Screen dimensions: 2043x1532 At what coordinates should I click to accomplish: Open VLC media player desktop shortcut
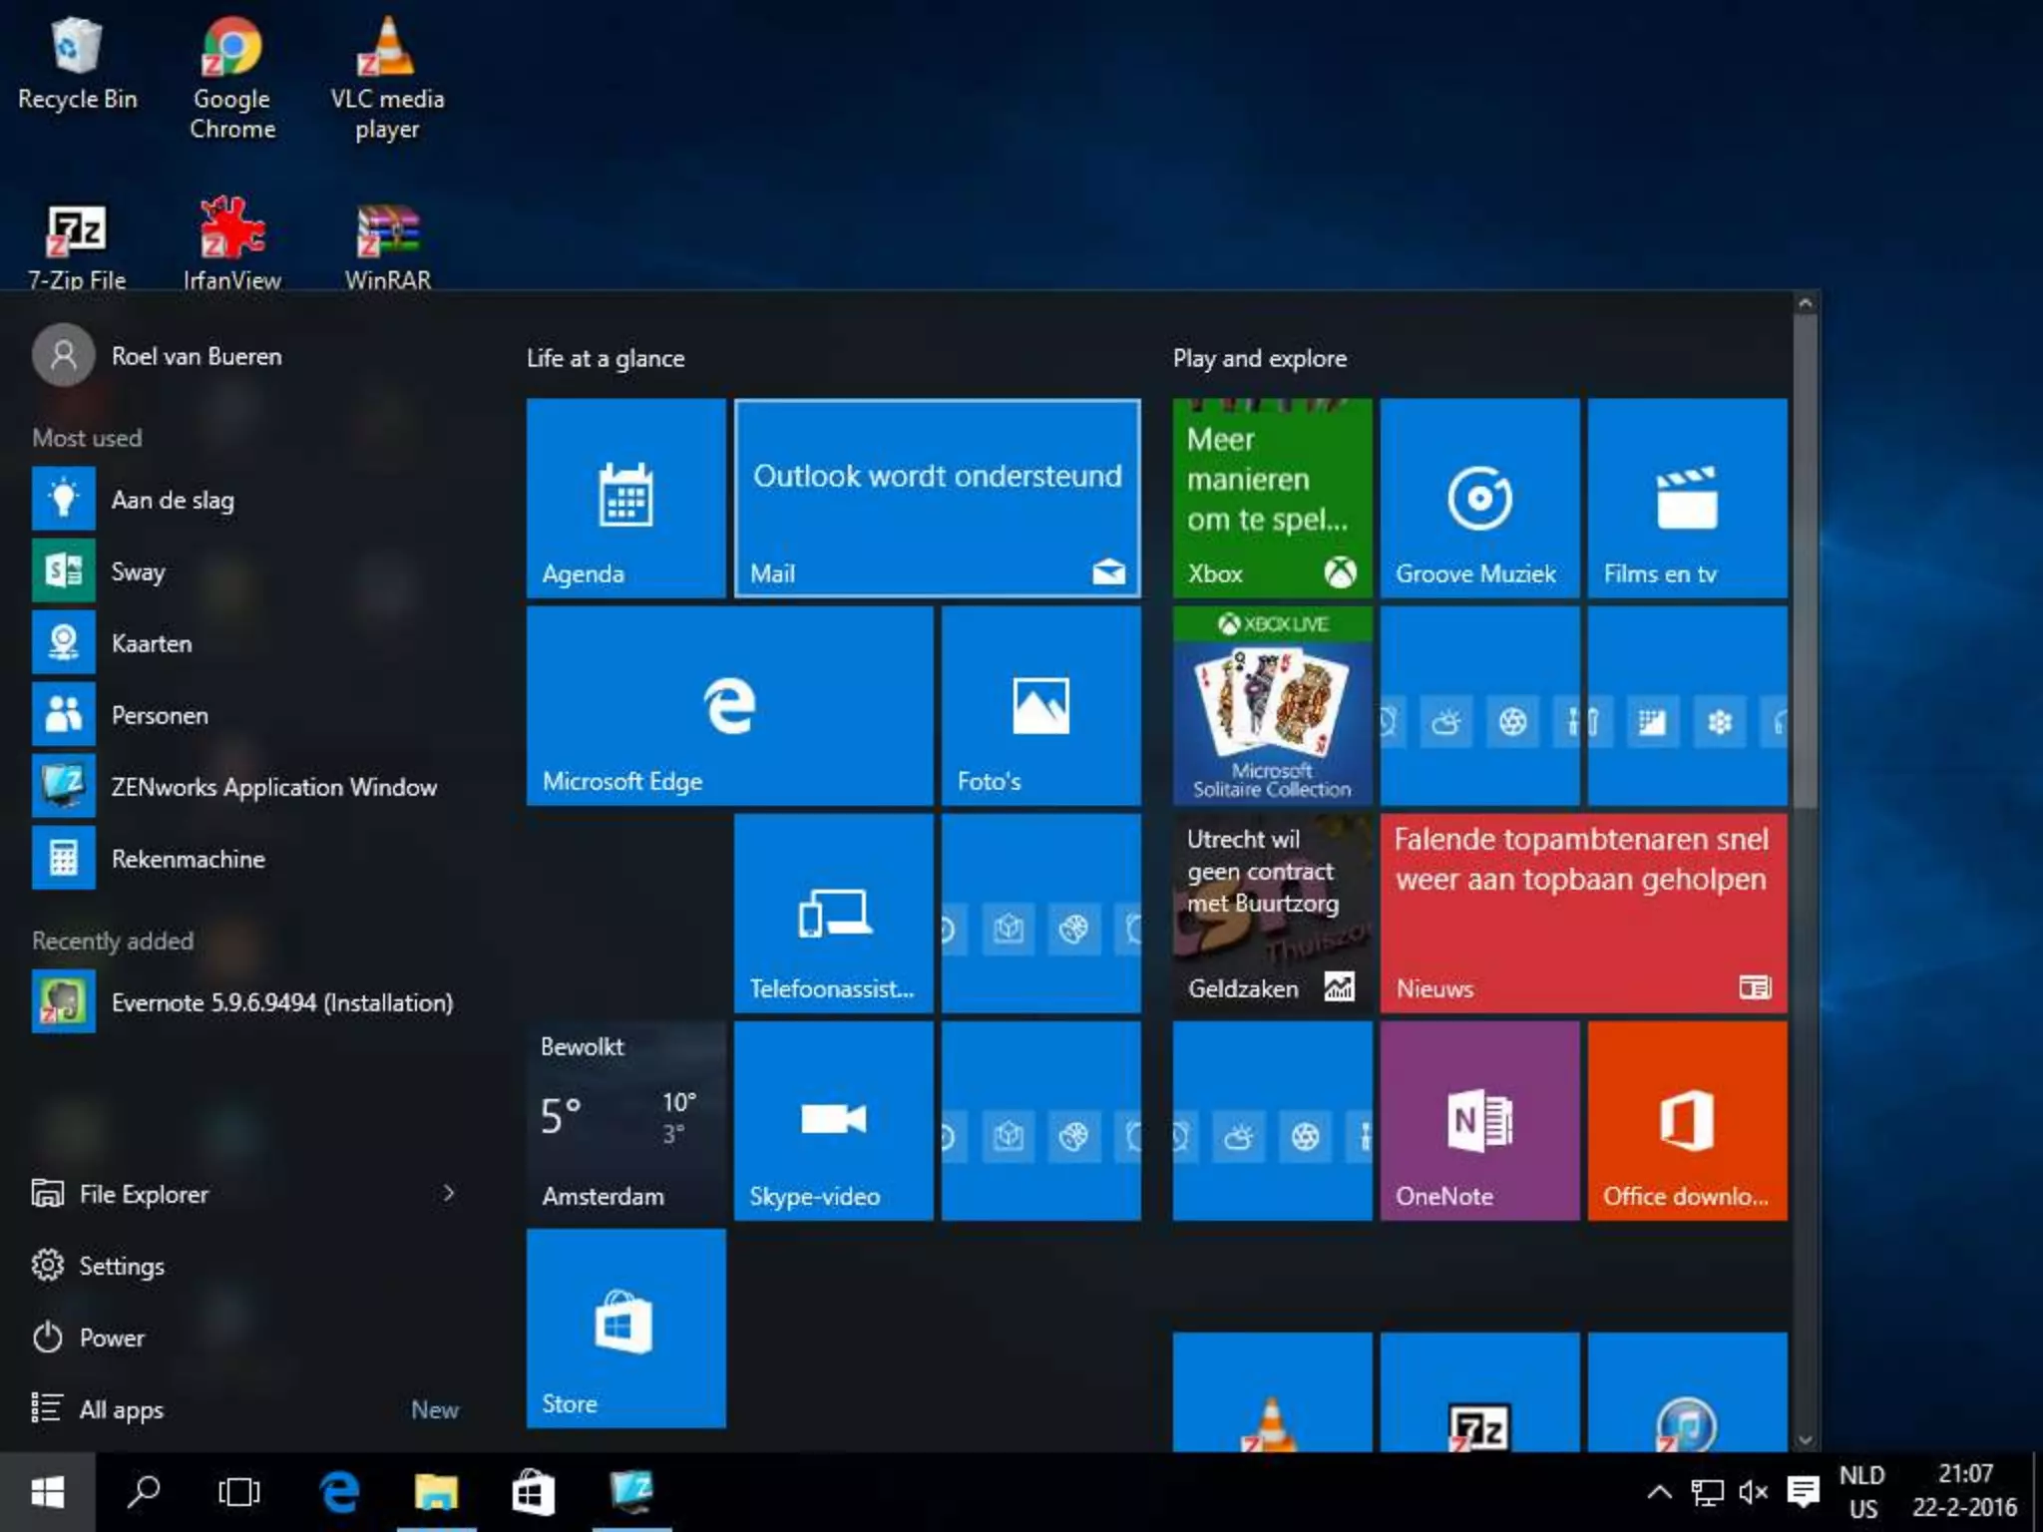(x=387, y=80)
